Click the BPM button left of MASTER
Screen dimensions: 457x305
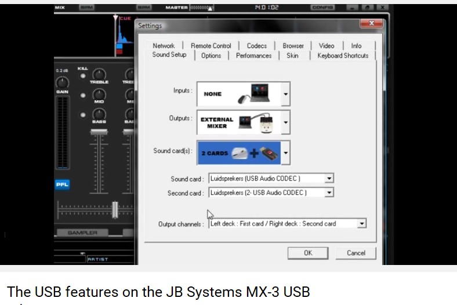point(144,8)
